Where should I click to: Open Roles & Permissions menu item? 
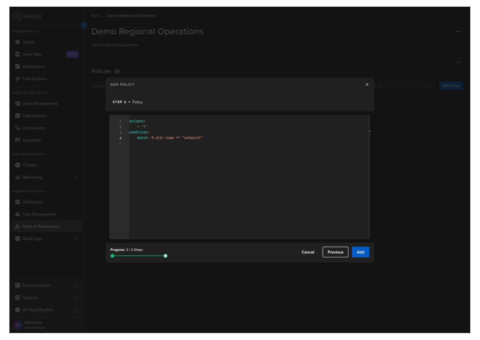coord(41,227)
